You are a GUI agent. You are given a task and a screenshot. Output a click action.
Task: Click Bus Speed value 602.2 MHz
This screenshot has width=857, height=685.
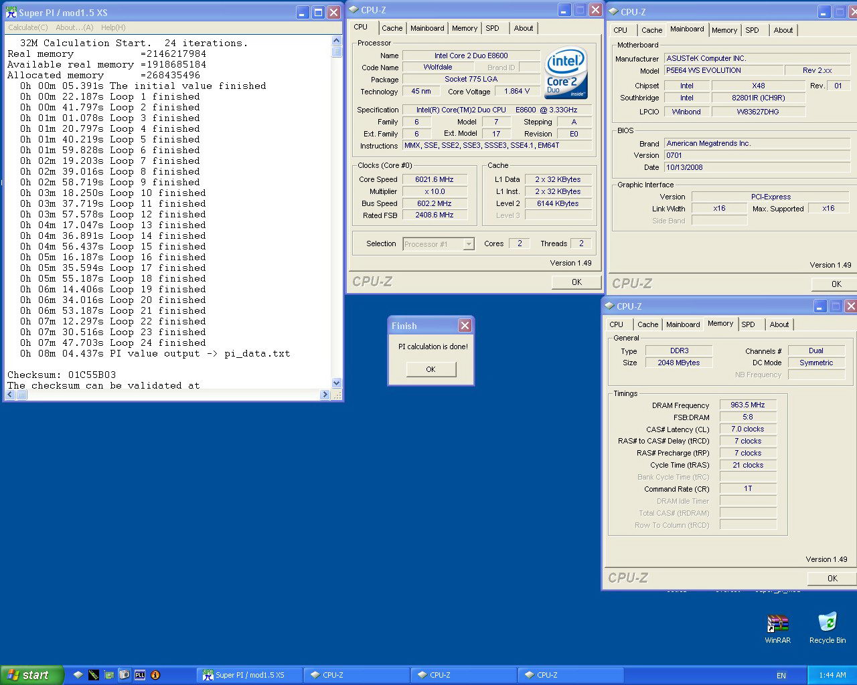[434, 203]
